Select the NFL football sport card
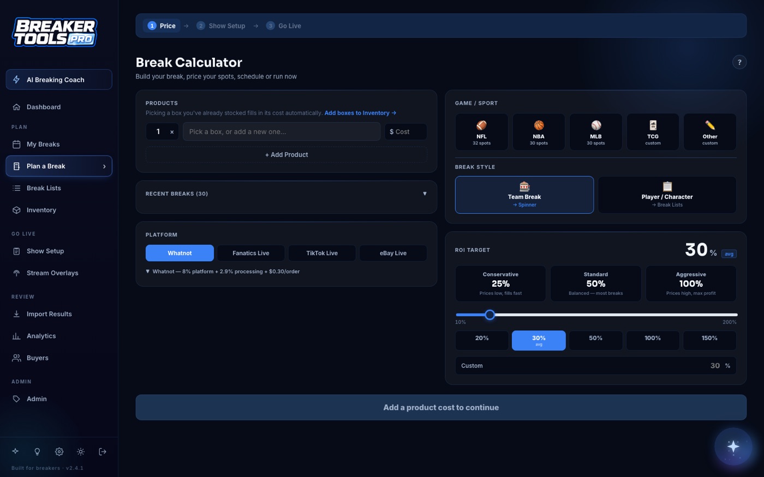The width and height of the screenshot is (764, 477). point(481,132)
